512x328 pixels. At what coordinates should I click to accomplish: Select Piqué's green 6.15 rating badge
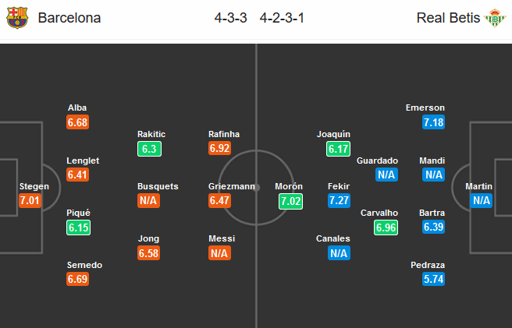tap(78, 227)
